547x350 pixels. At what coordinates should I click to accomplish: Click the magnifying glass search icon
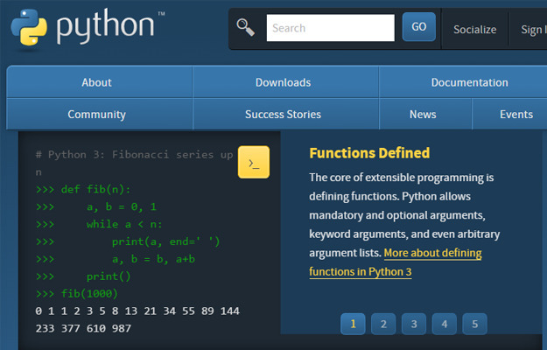246,27
